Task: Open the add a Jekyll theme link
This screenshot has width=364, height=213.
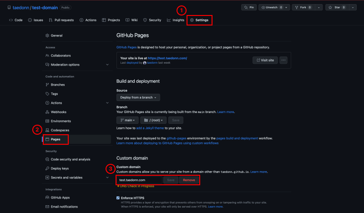Action: pos(150,128)
